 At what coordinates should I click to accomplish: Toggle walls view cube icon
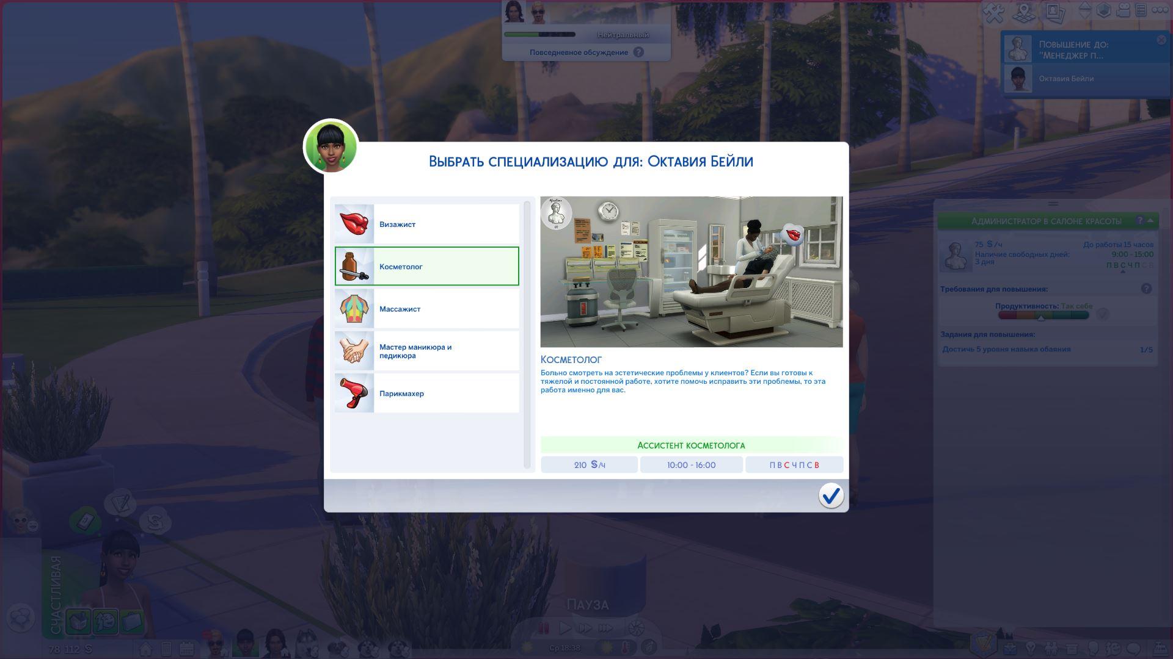pos(1103,10)
